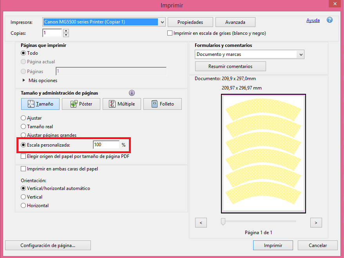Click the Páginas range text field
This screenshot has width=344, height=258.
[x=111, y=71]
